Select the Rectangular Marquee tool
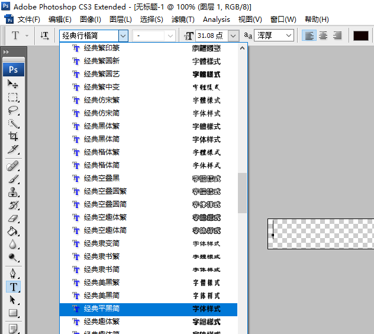 tap(13, 97)
